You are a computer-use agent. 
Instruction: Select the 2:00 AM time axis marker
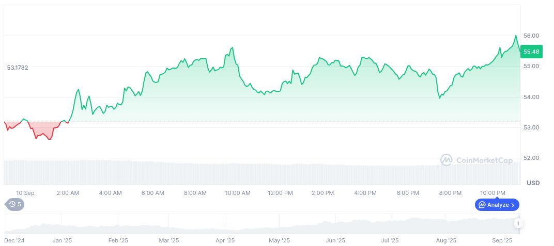[68, 193]
